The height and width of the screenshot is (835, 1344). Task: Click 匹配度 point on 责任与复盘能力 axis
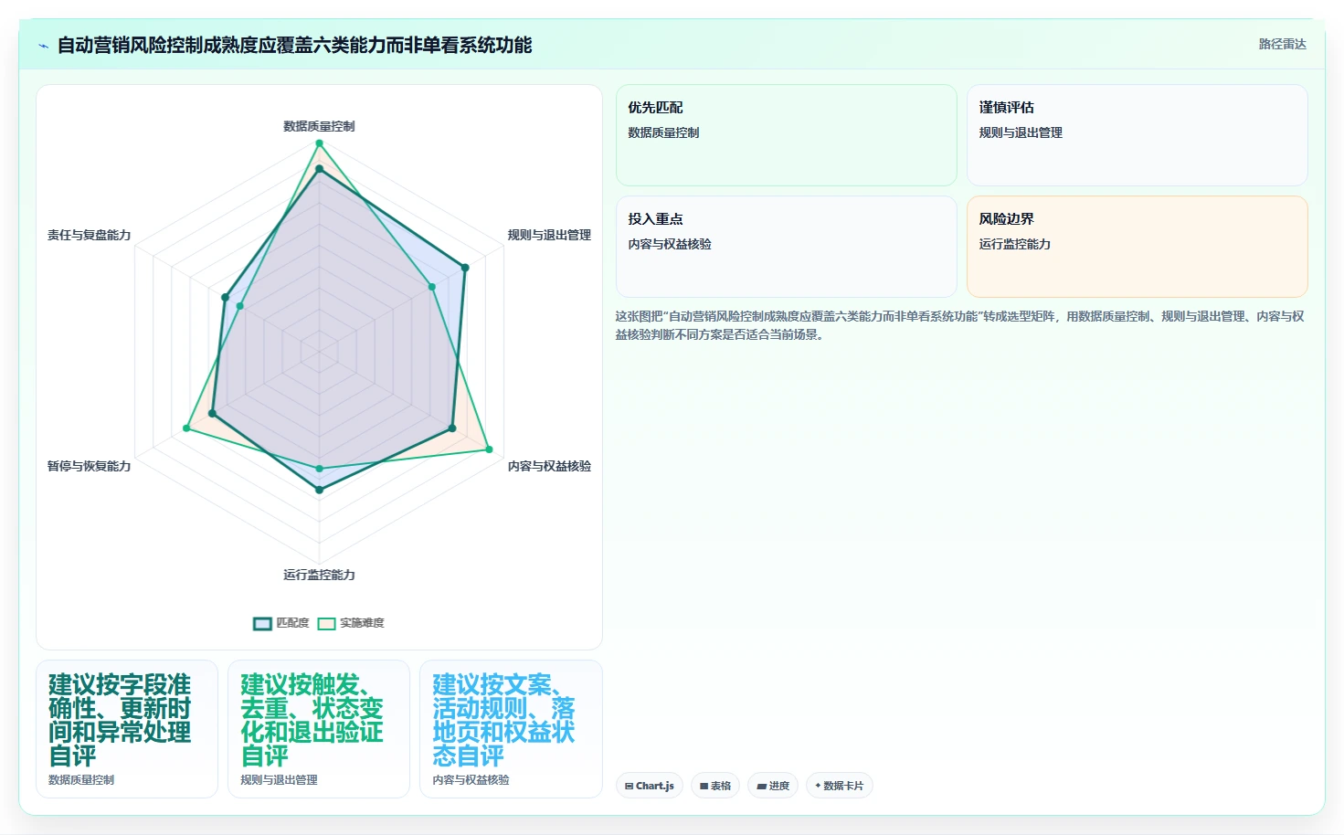[225, 297]
